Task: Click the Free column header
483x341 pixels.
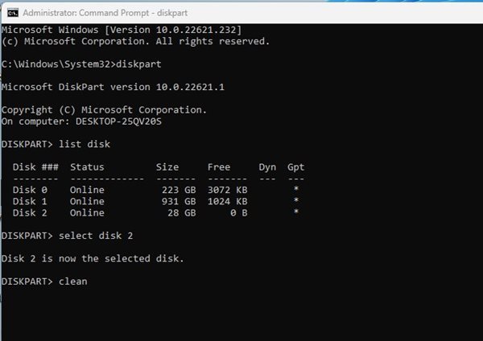Action: point(219,166)
